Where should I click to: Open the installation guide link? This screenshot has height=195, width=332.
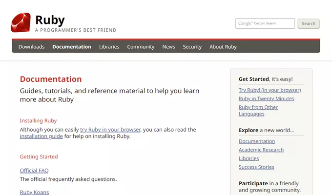coord(41,136)
